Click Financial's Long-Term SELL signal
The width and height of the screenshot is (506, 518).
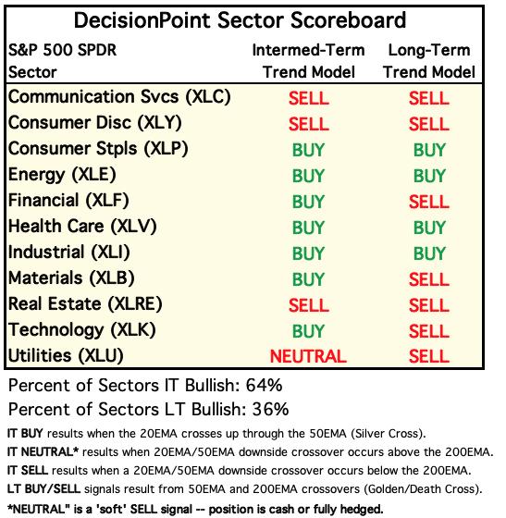[429, 202]
